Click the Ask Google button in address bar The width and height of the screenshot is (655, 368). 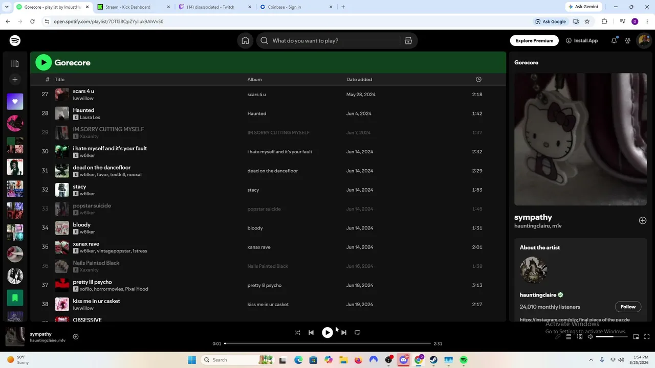[x=551, y=21]
